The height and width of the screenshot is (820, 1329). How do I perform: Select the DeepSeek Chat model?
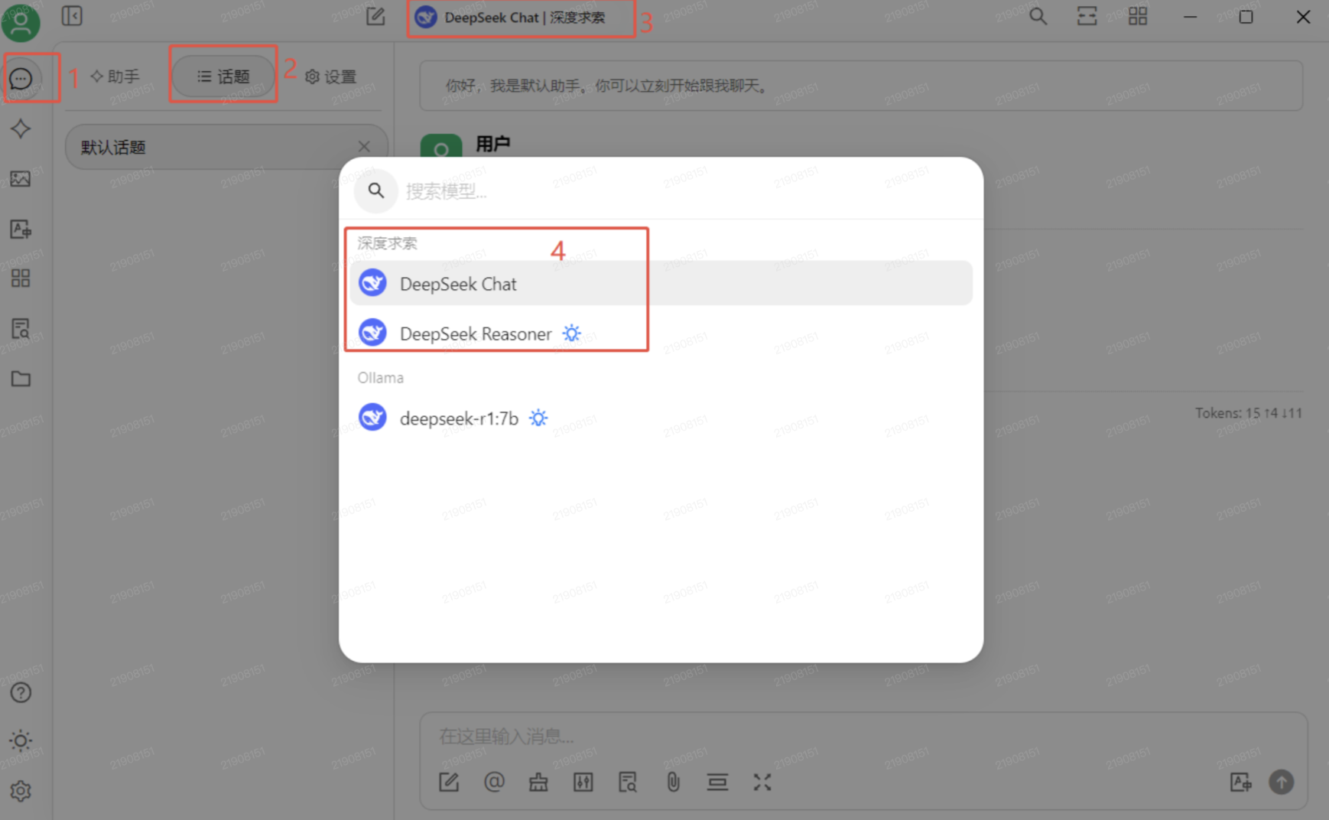[661, 284]
